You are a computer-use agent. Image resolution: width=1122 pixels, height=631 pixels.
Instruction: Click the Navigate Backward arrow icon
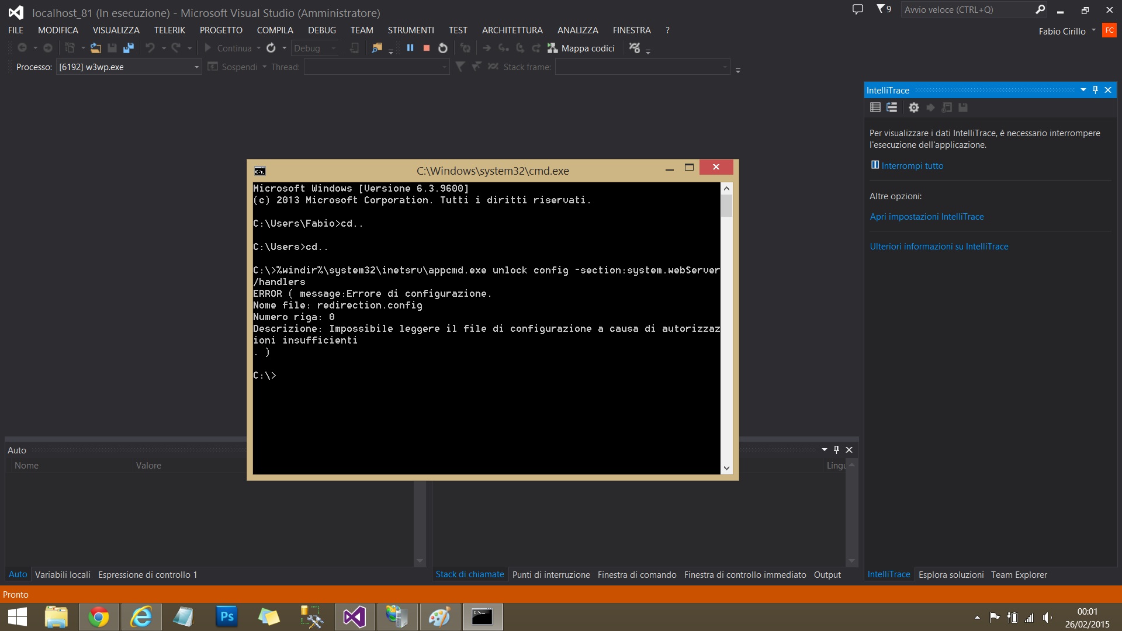22,48
